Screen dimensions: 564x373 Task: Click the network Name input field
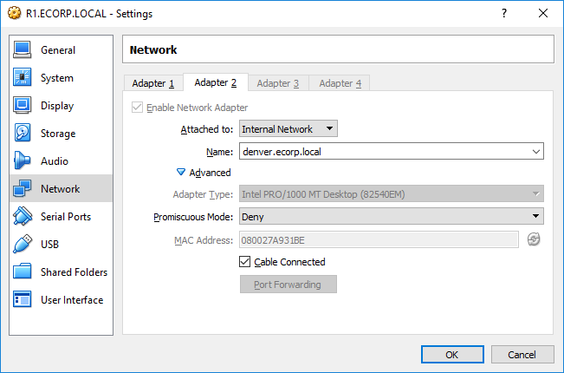tap(392, 152)
